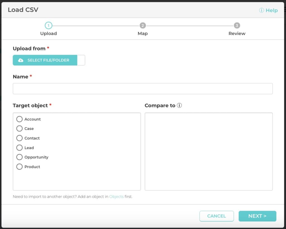This screenshot has width=286, height=229.
Task: Select the Opportunity radio button
Action: (x=19, y=157)
